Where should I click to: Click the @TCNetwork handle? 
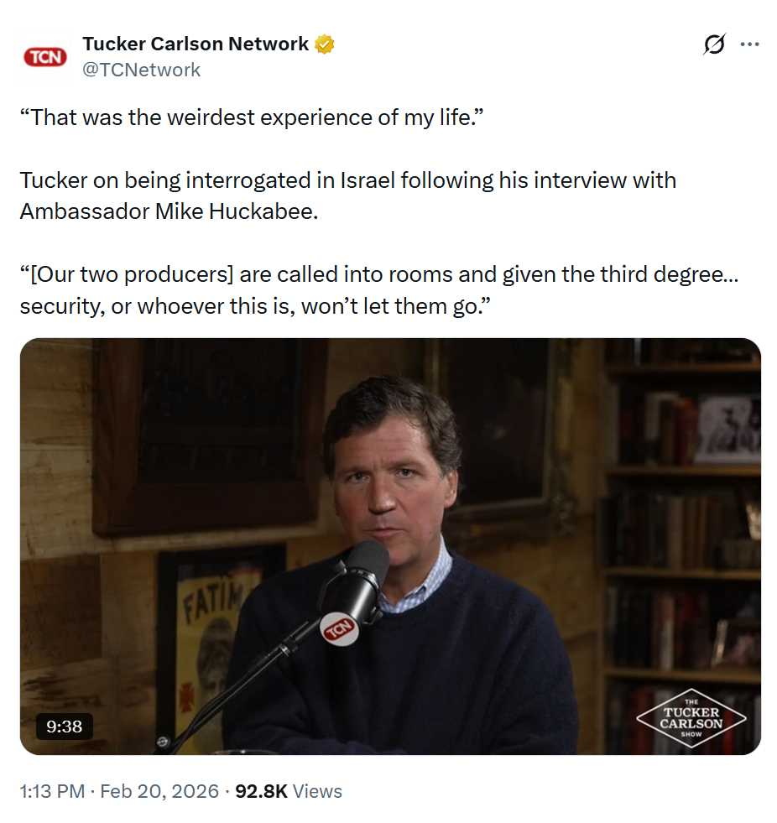tap(141, 70)
